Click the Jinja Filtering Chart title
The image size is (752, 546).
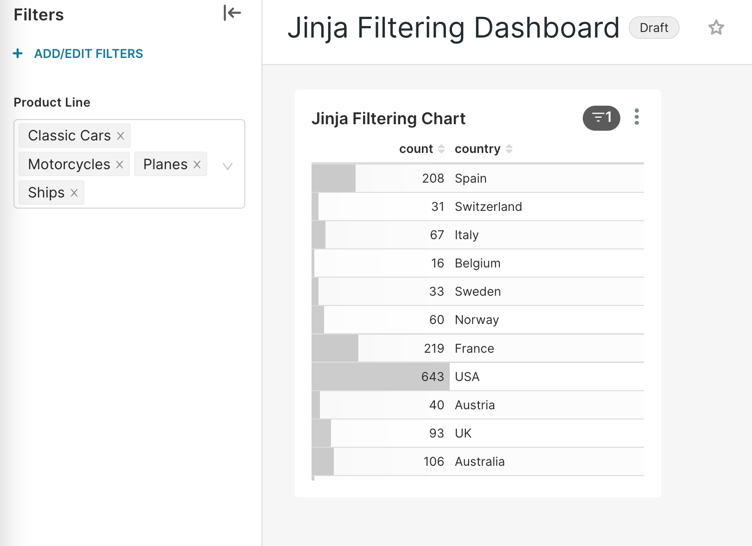(x=388, y=119)
